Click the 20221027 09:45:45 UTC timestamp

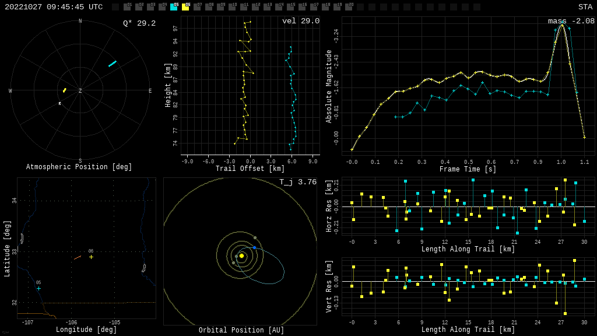[54, 7]
